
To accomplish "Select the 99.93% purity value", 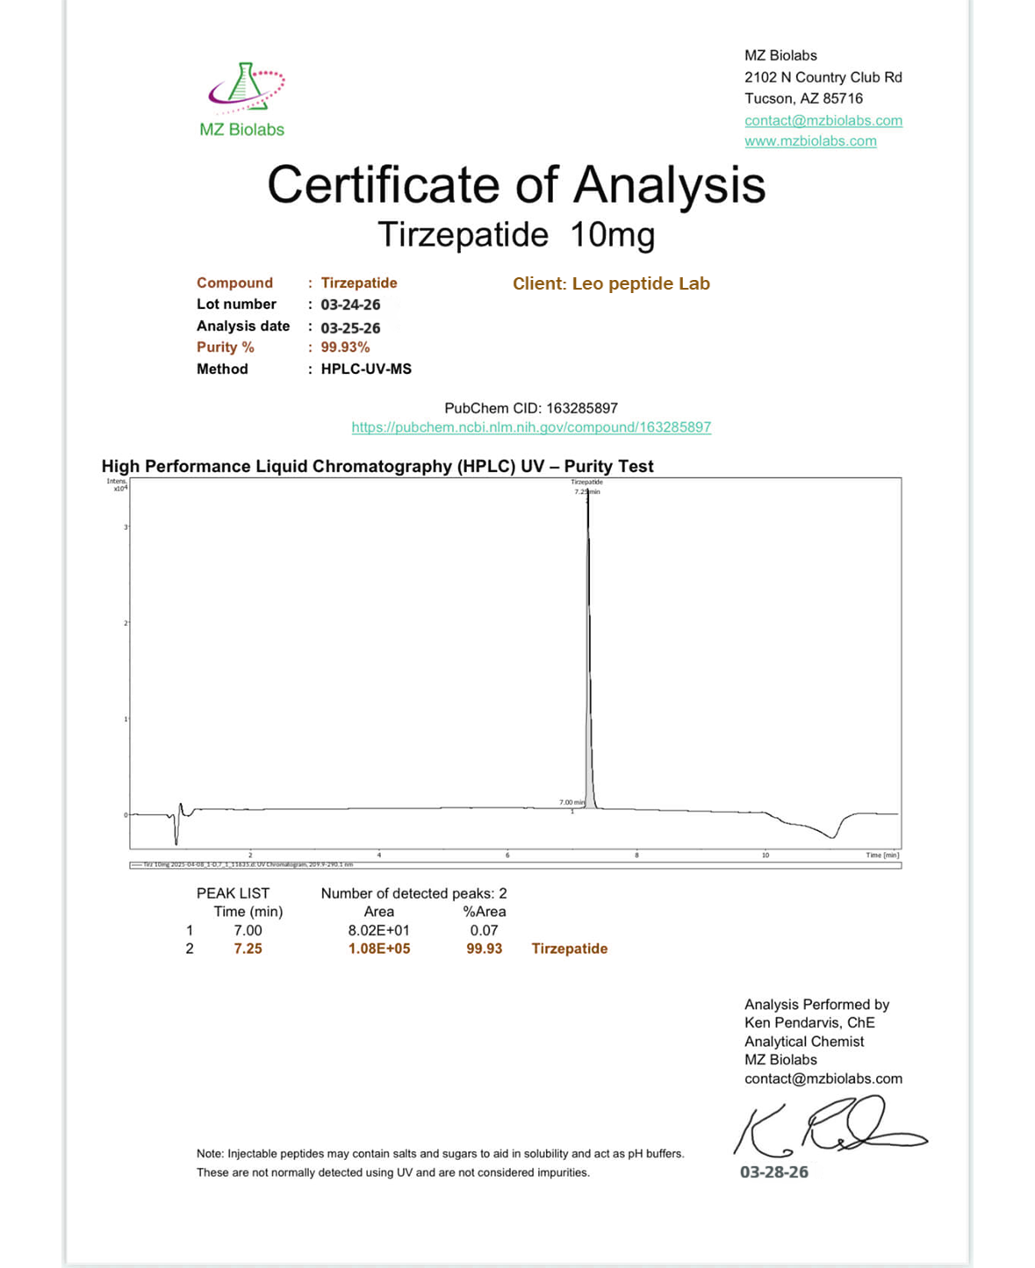I will 345,347.
